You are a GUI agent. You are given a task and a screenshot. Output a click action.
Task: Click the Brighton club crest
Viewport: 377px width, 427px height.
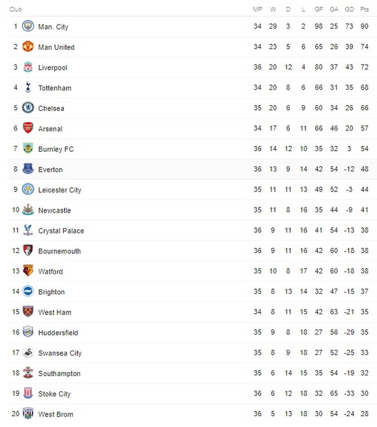click(28, 291)
